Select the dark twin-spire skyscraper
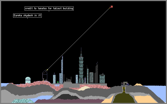Viewport: 167px width, 104px height. pyautogui.click(x=96, y=73)
